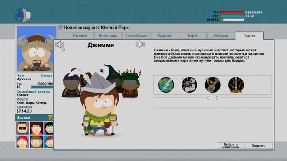Click the status note icon beside Новичок

pos(61,27)
